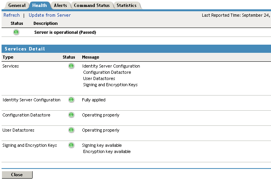The height and width of the screenshot is (179, 271).
Task: Open the Statistics tab
Action: point(127,5)
